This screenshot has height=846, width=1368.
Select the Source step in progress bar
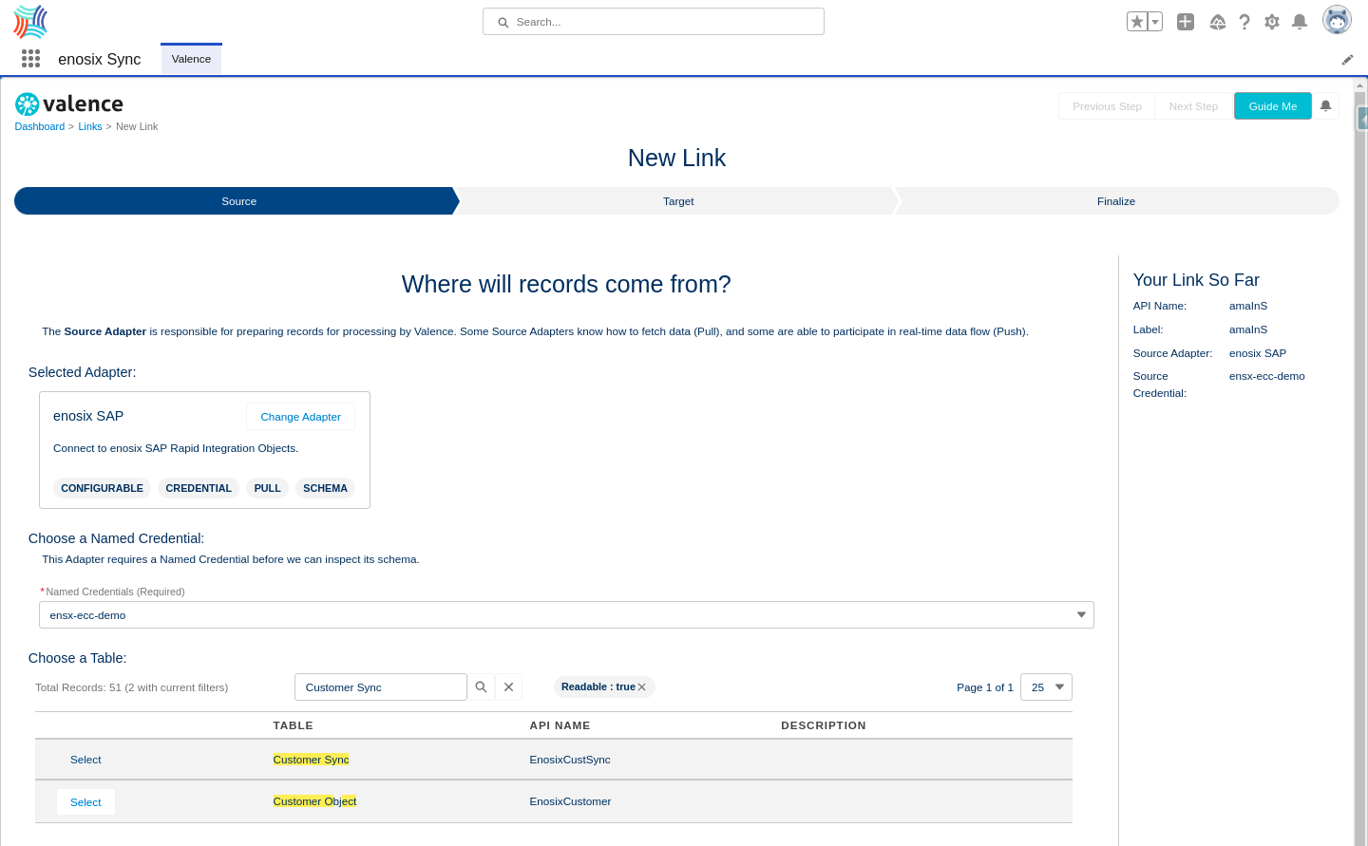coord(237,201)
